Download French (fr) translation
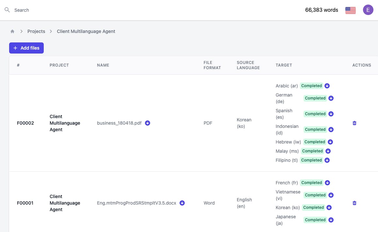This screenshot has height=232, width=378. point(327,183)
